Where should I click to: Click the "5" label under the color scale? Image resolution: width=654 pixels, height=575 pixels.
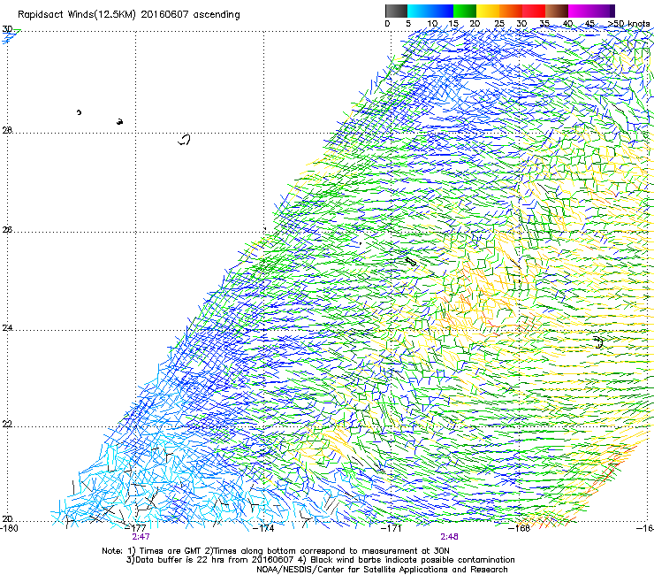coord(408,24)
